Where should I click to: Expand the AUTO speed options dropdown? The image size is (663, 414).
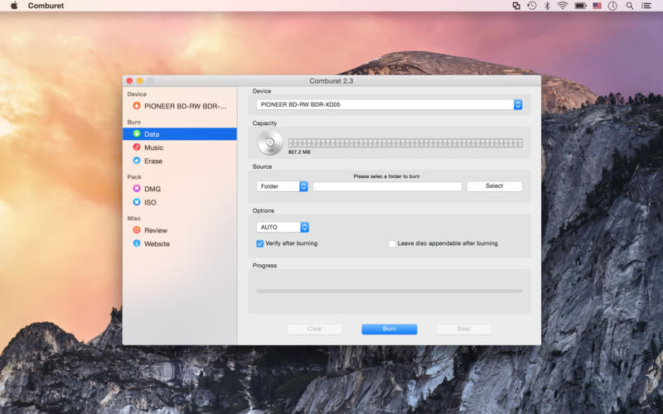point(282,227)
